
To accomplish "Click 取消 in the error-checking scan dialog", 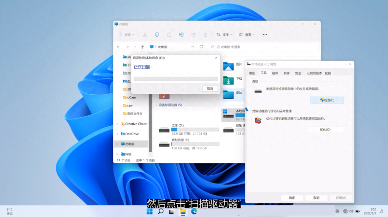I will point(210,88).
